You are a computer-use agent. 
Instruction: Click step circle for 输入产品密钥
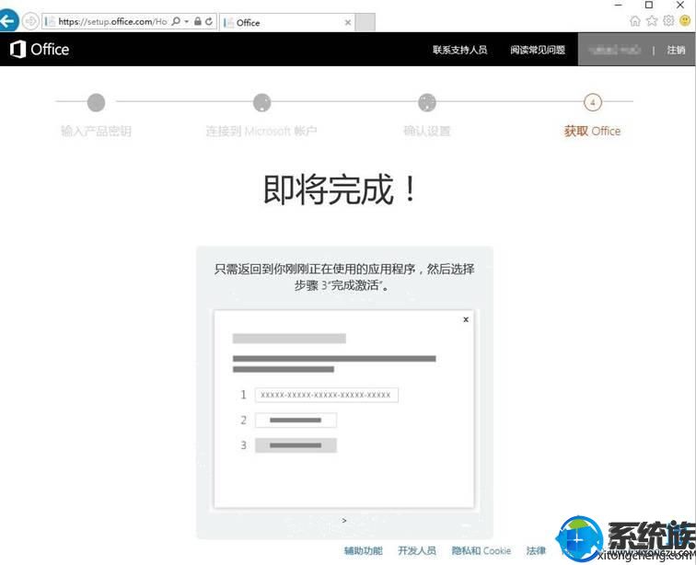96,102
